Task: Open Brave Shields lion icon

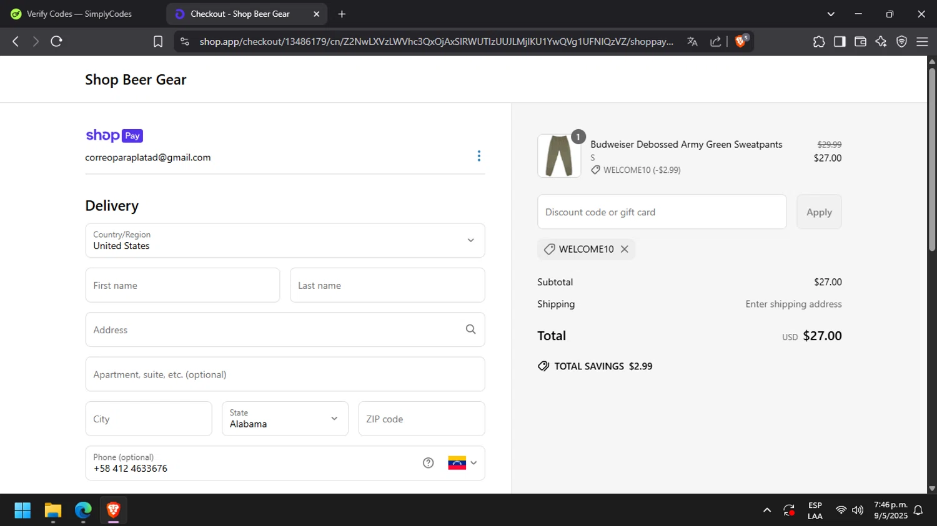Action: (x=741, y=41)
